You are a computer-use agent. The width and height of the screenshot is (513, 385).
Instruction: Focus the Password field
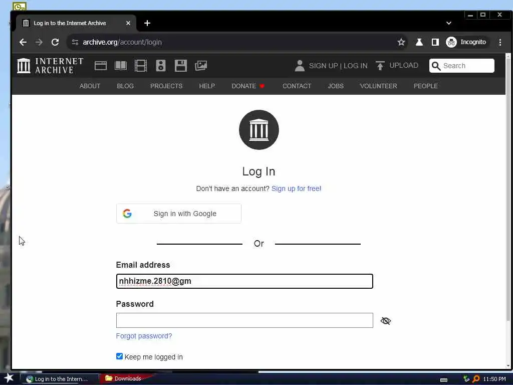point(244,320)
